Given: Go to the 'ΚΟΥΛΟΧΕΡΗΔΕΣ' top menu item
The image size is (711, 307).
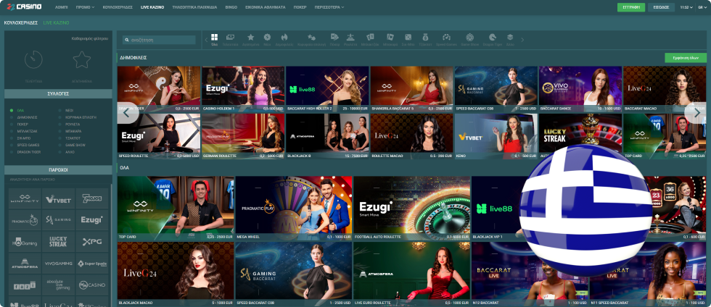Looking at the screenshot, I should point(117,7).
